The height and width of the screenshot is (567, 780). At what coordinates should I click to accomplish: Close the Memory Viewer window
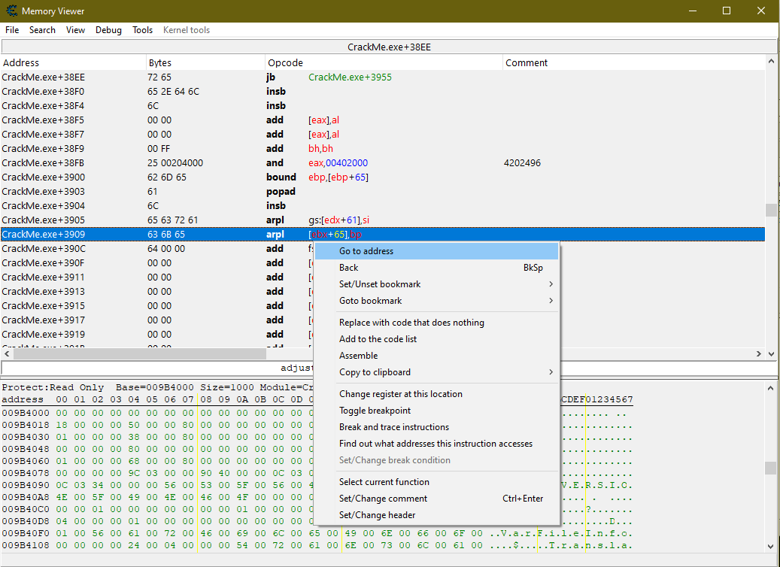pyautogui.click(x=761, y=11)
